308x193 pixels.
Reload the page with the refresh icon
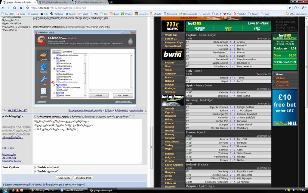[14, 8]
